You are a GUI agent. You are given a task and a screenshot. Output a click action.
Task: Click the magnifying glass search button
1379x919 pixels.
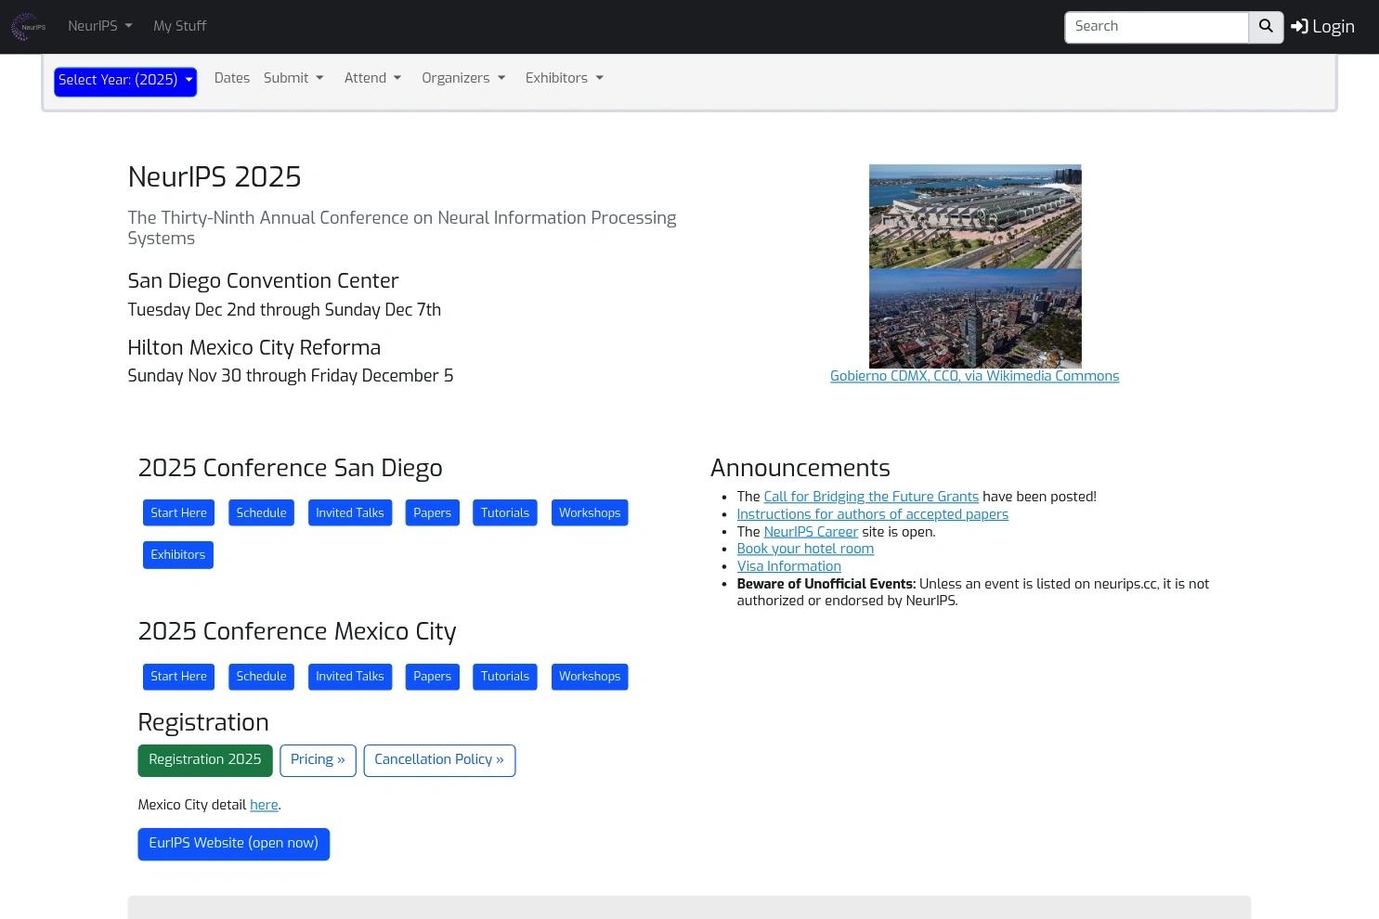(x=1266, y=27)
